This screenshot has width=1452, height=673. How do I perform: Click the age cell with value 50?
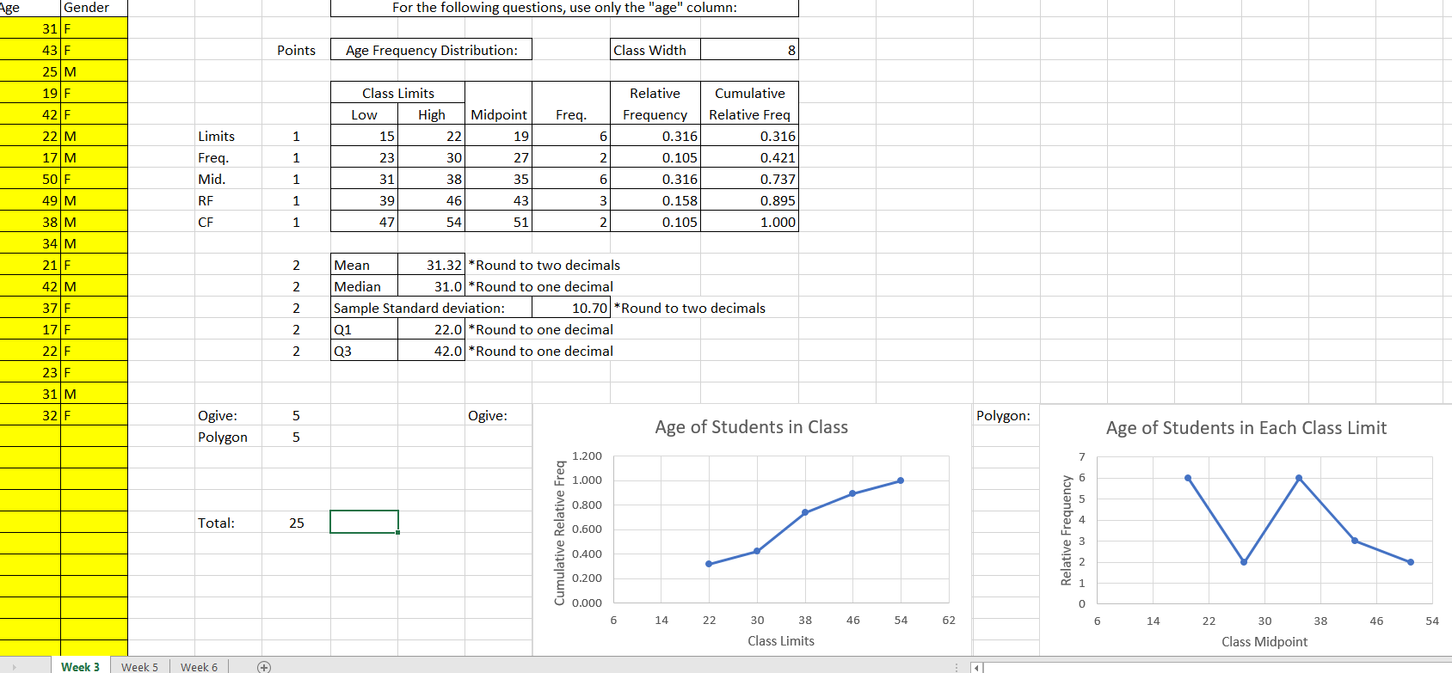point(30,179)
